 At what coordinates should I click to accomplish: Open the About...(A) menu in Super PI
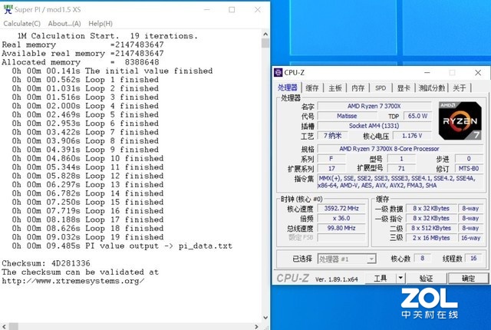(x=64, y=24)
